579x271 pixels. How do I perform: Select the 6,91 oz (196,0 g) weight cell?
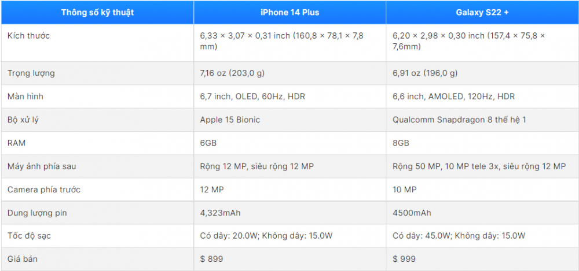click(425, 73)
